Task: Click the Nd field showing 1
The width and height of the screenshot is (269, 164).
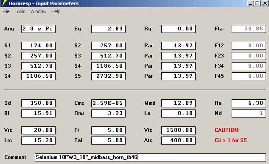Action: [249, 113]
